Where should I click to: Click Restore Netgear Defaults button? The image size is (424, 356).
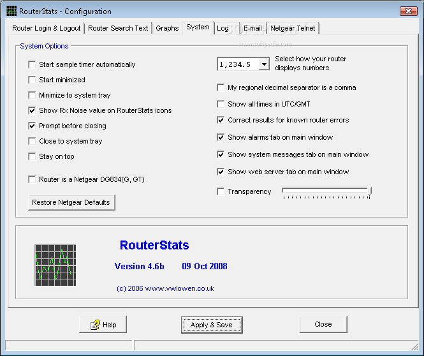pos(71,202)
